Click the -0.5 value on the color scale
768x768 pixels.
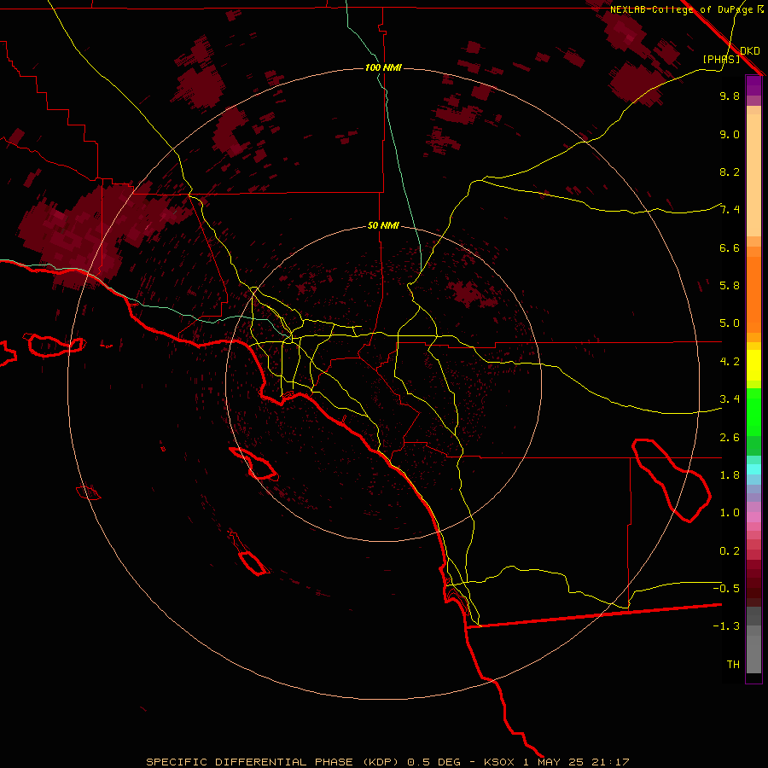click(726, 589)
